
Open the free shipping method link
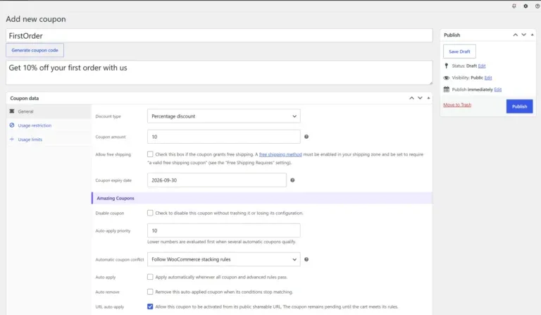tap(280, 154)
